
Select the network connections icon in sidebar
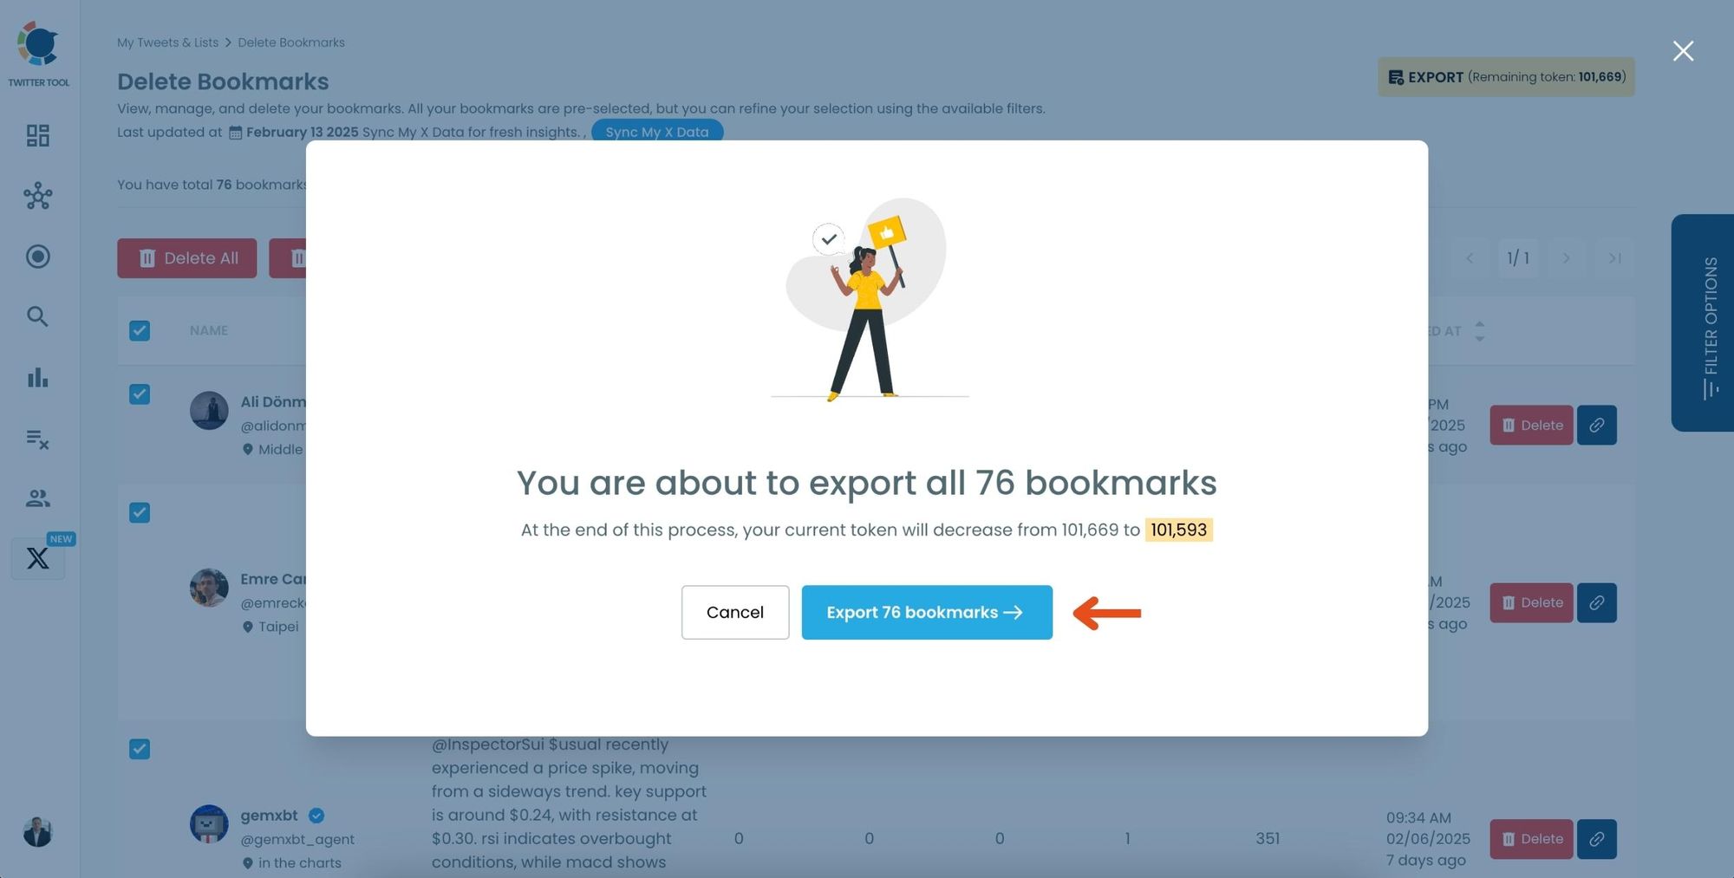tap(37, 196)
